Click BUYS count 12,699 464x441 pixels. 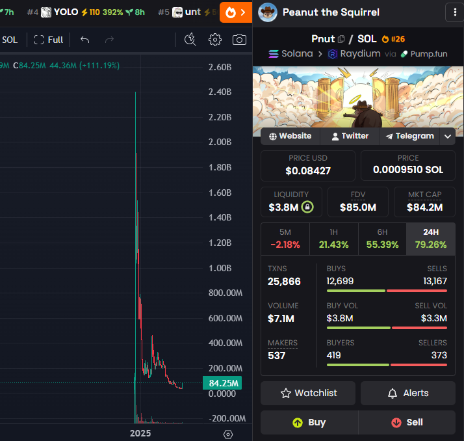(x=340, y=281)
